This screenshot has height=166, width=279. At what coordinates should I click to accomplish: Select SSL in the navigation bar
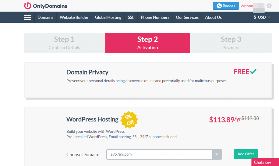click(131, 17)
